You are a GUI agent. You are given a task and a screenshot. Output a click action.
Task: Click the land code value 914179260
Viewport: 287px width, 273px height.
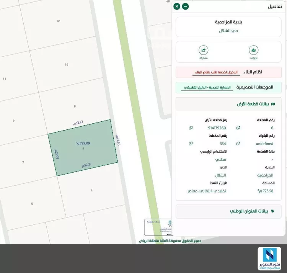217,128
